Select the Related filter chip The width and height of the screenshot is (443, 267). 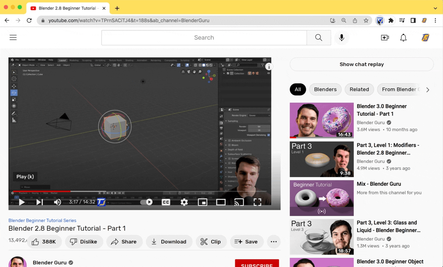pyautogui.click(x=359, y=89)
